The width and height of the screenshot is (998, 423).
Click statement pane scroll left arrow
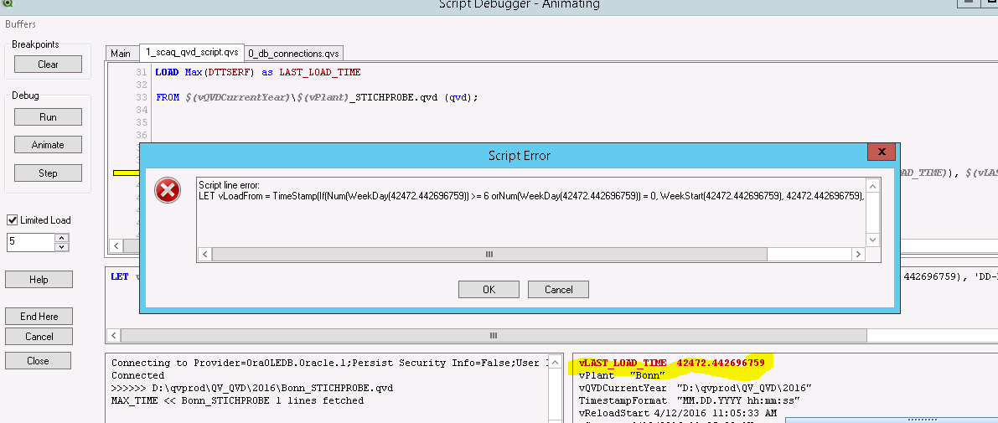point(114,335)
